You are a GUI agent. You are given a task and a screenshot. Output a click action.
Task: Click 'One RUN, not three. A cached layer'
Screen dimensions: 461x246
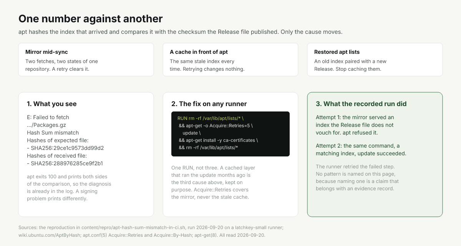pyautogui.click(x=213, y=168)
